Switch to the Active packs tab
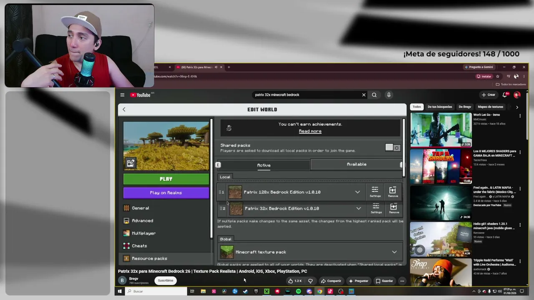 pyautogui.click(x=264, y=165)
